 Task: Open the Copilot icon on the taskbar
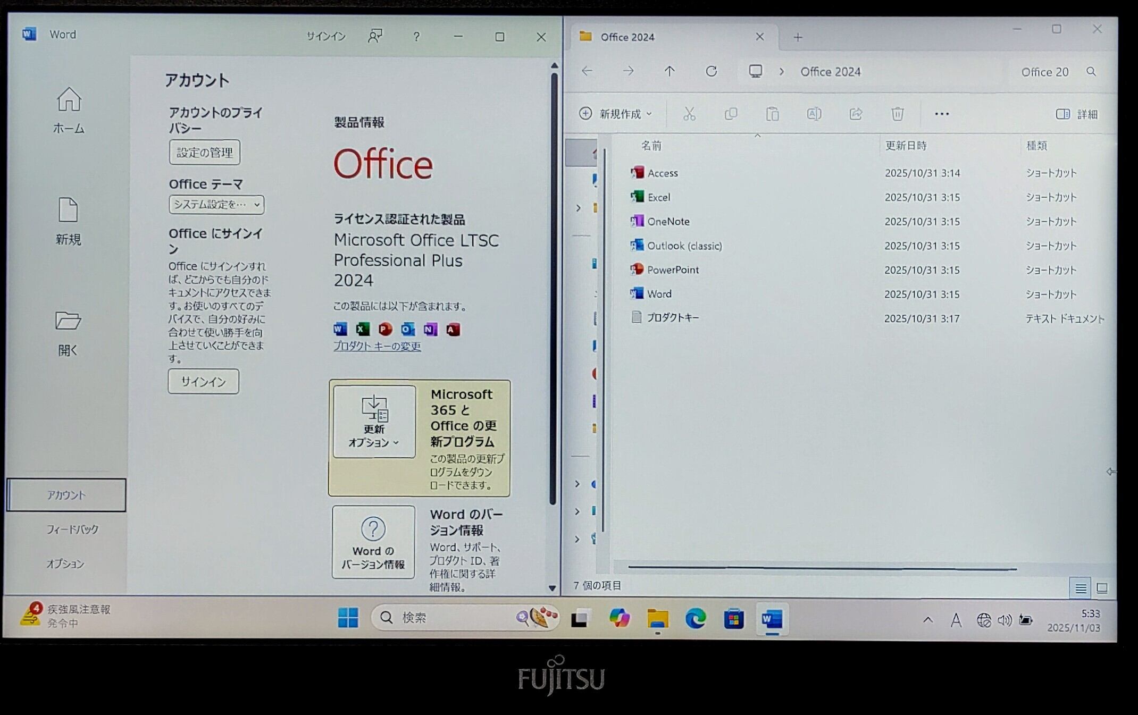coord(620,618)
